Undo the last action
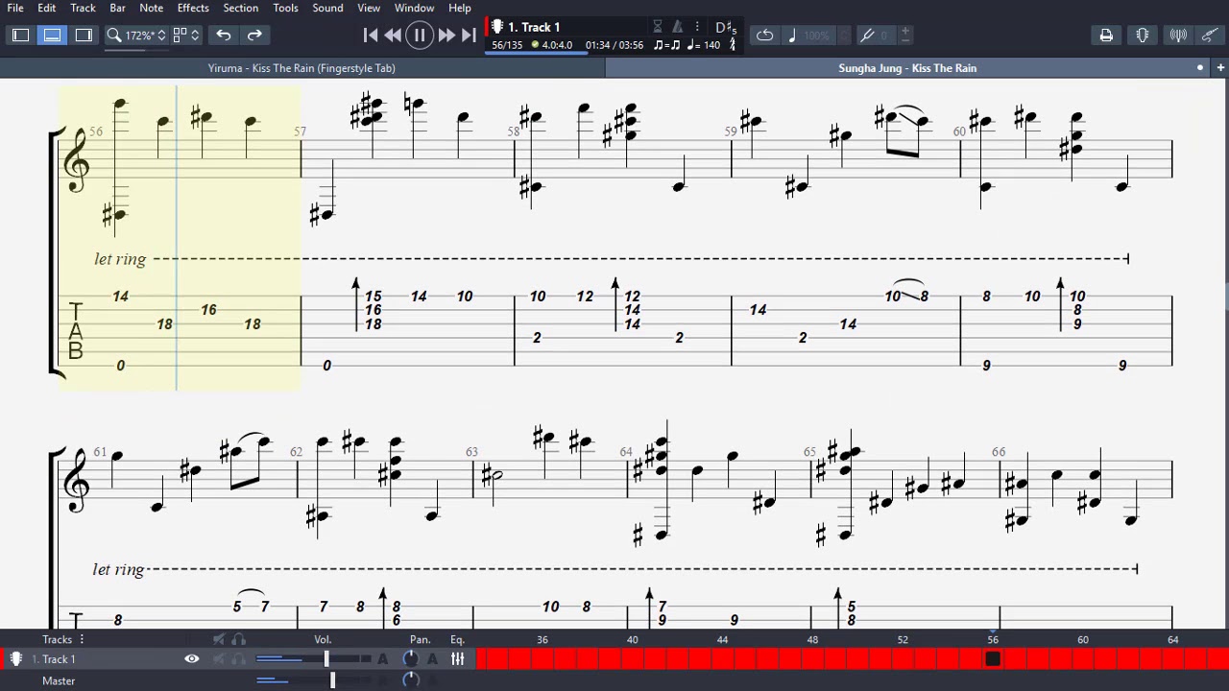 pyautogui.click(x=223, y=36)
